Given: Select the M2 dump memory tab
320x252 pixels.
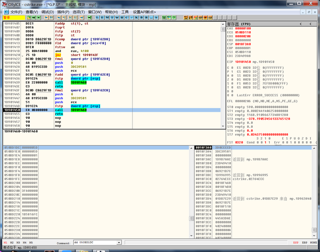Looking at the screenshot, I should pyautogui.click(x=12, y=243).
